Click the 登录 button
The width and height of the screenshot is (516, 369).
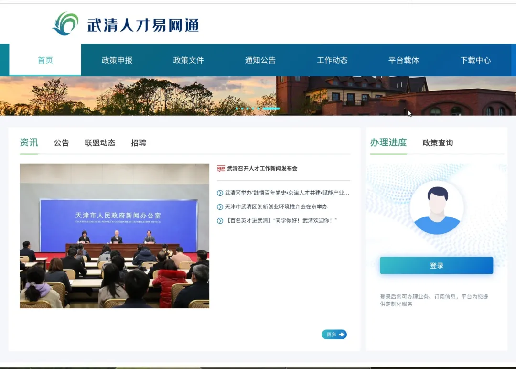[436, 266]
